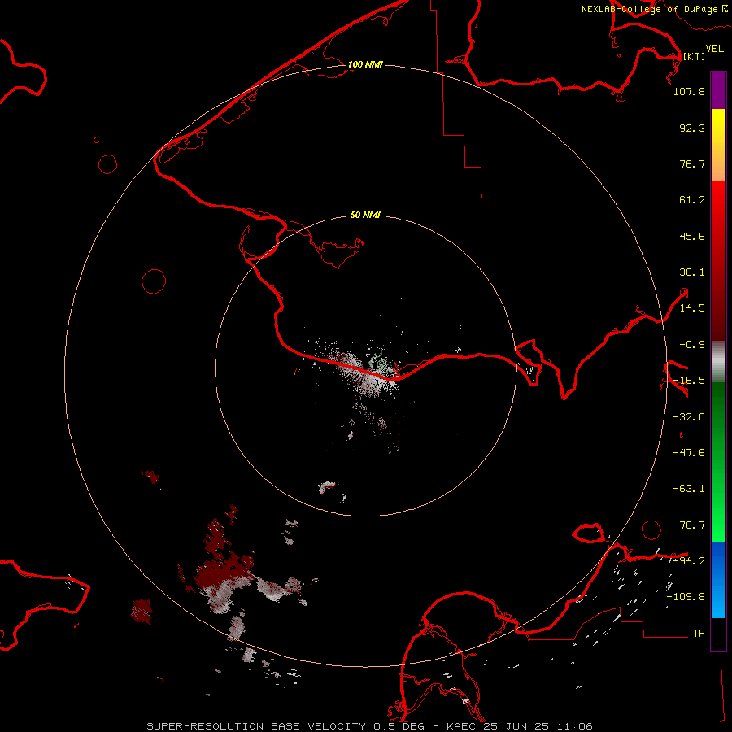Click the 14.5 scale value

692,308
